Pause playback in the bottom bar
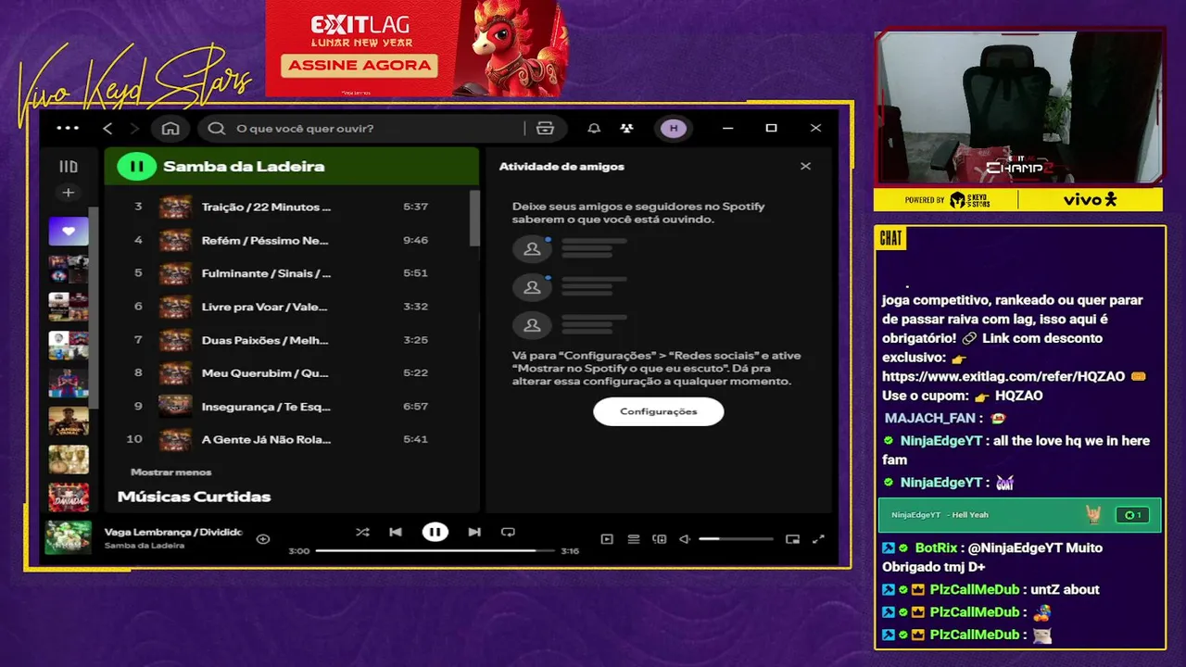 [x=435, y=532]
